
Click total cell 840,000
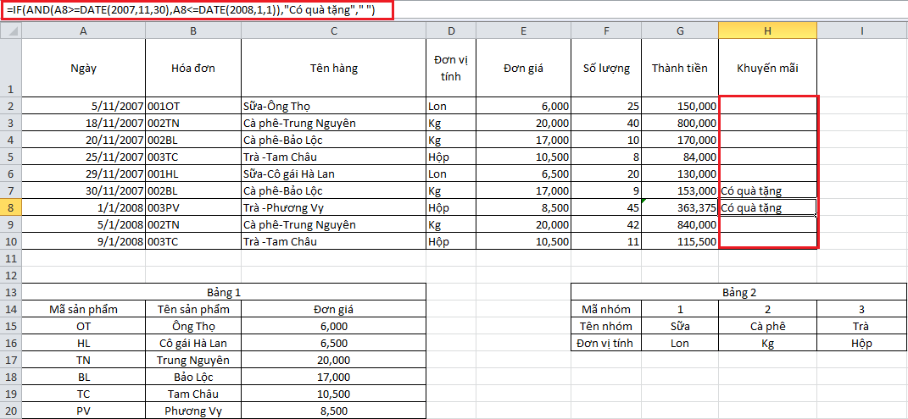(x=680, y=224)
